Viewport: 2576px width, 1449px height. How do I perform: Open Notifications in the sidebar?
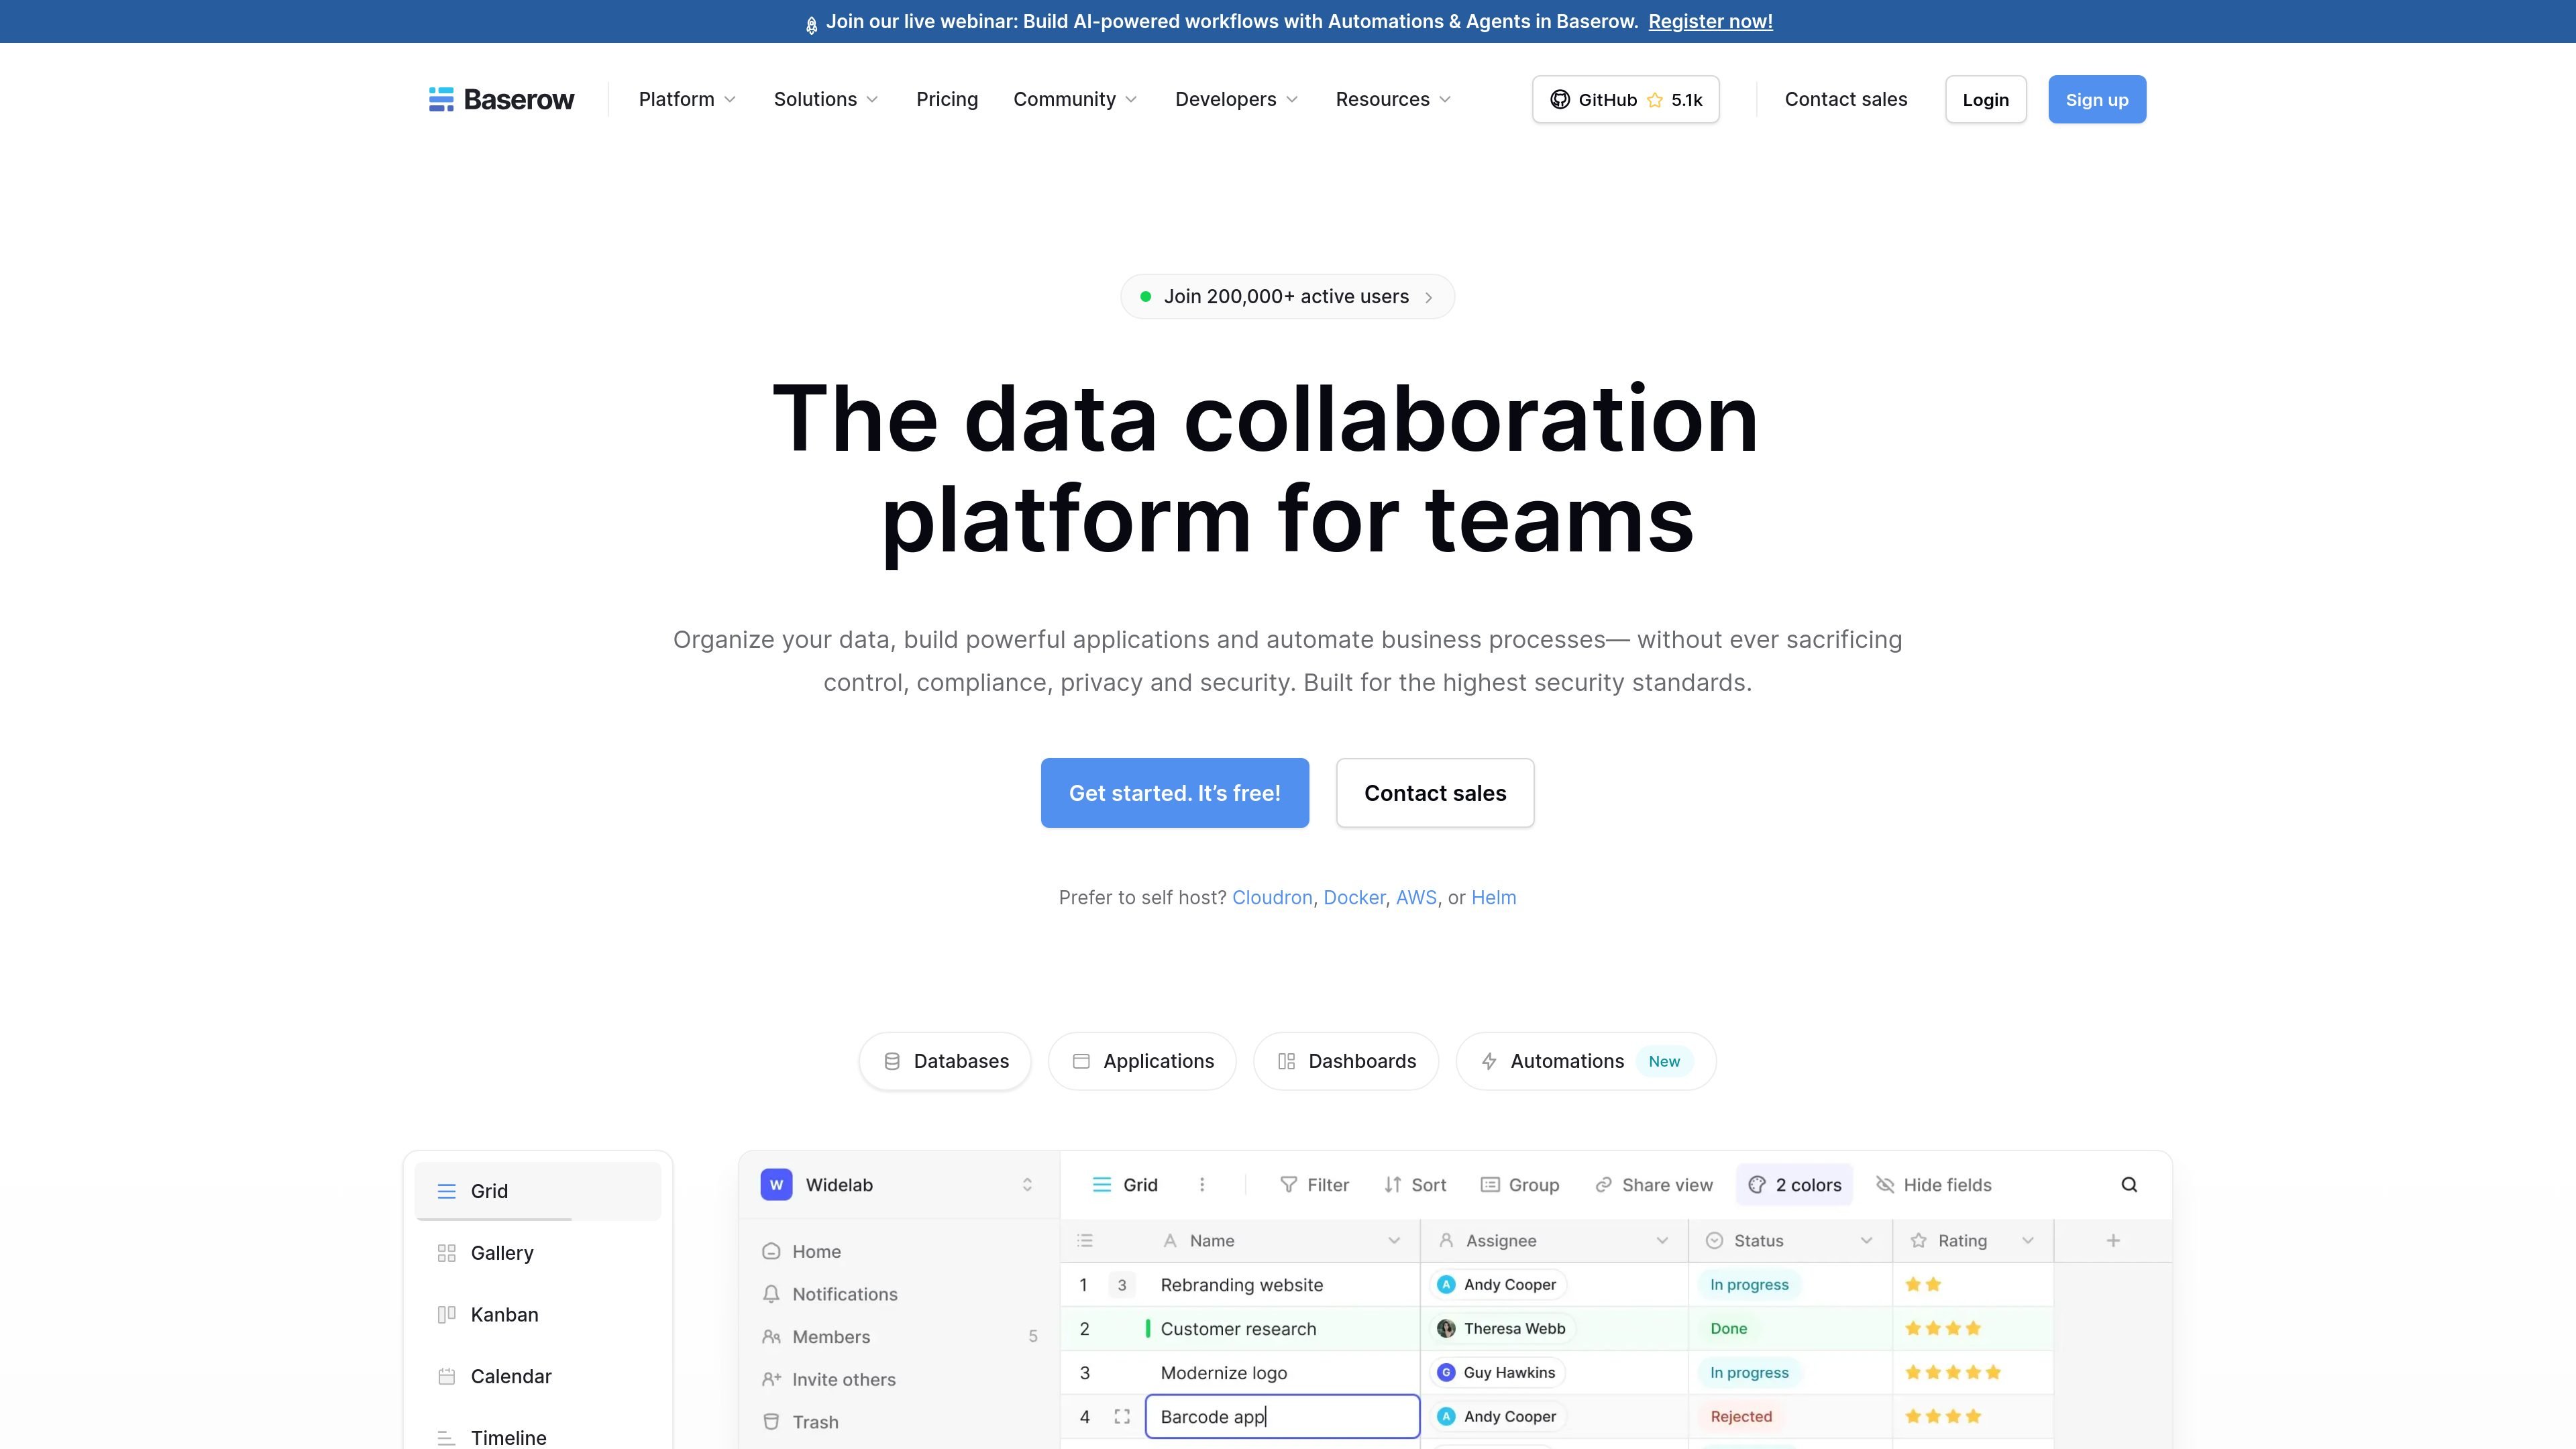point(829,1294)
